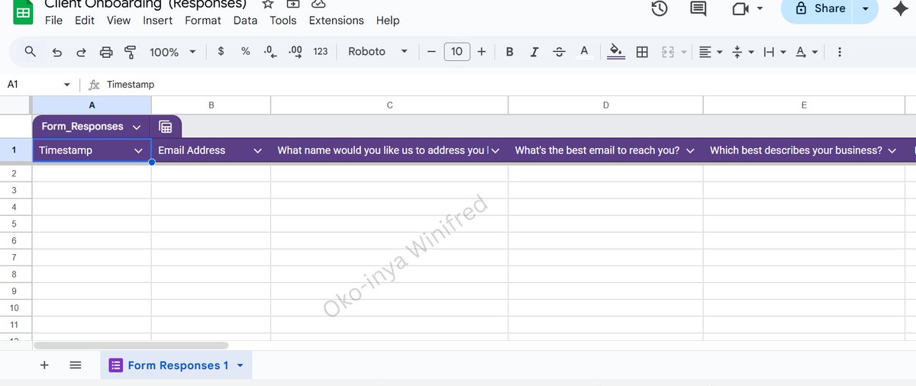Open Timestamp column filter dropdown
Screen dimensions: 916x386
point(139,151)
